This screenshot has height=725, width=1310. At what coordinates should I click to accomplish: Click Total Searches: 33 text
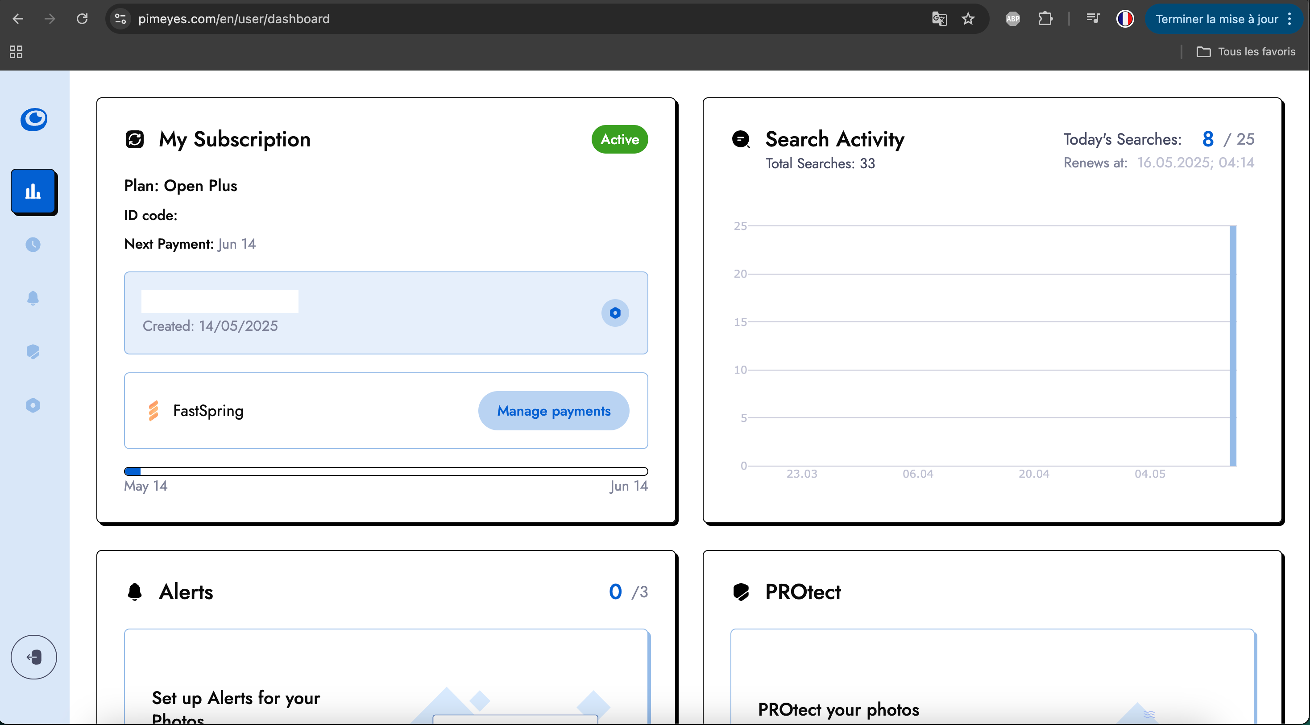[820, 164]
